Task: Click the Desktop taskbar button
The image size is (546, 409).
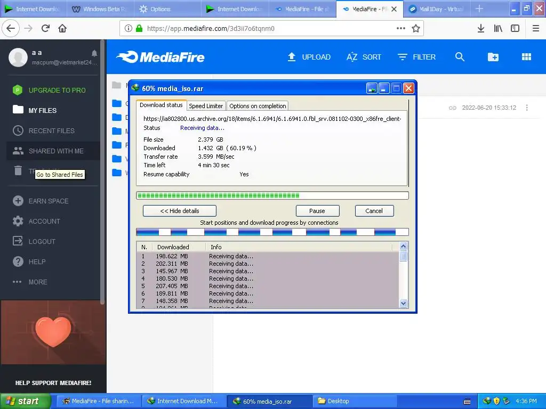Action: (x=355, y=401)
